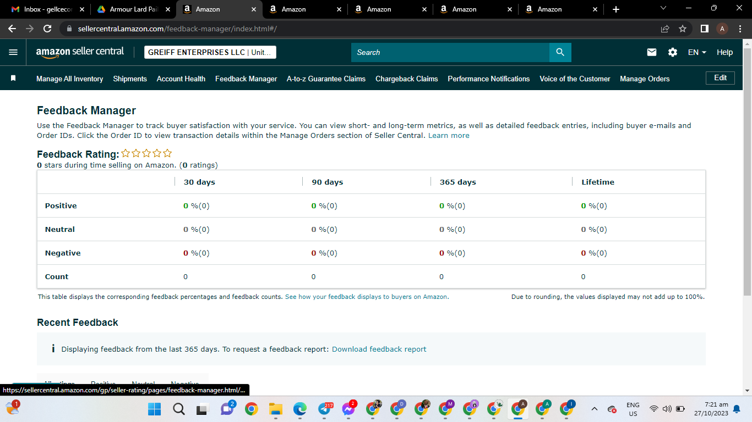Open Account Health
Image resolution: width=752 pixels, height=422 pixels.
coord(181,79)
